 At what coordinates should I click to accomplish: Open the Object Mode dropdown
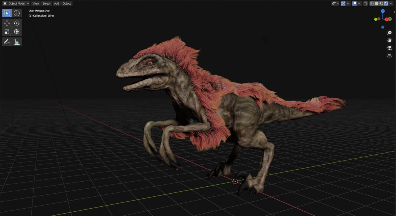click(x=16, y=3)
